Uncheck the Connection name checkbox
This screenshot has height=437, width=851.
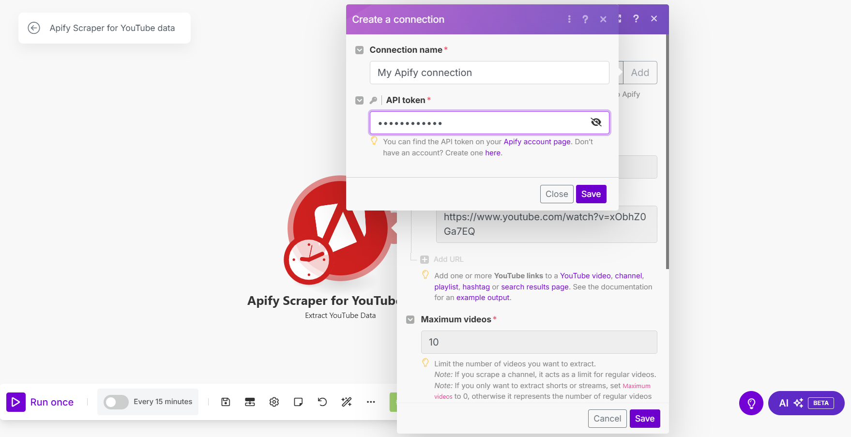click(359, 50)
